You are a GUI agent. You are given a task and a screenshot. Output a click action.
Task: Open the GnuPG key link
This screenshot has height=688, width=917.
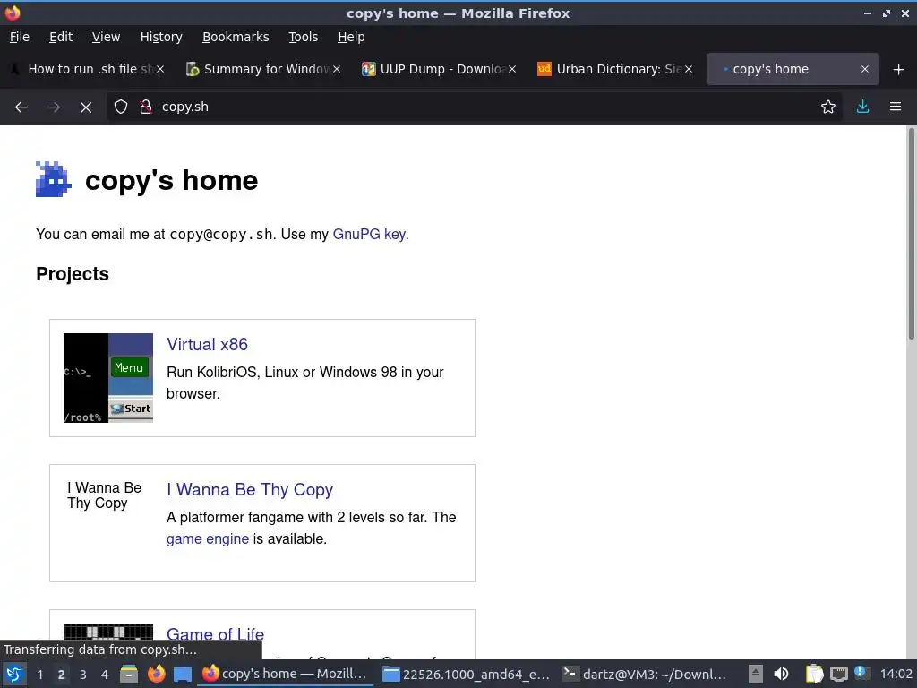(x=369, y=235)
